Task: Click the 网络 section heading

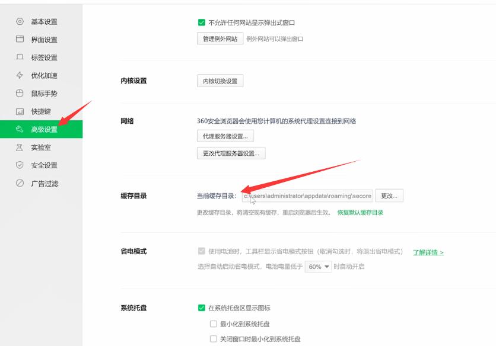Action: click(x=127, y=121)
